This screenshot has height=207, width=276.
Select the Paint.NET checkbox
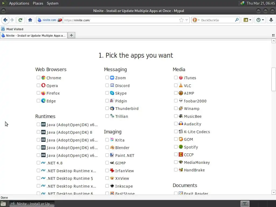tap(107, 155)
